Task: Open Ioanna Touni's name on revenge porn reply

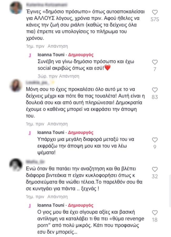Action: (x=51, y=205)
